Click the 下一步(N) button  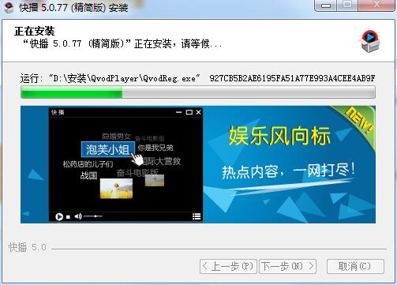(x=287, y=267)
